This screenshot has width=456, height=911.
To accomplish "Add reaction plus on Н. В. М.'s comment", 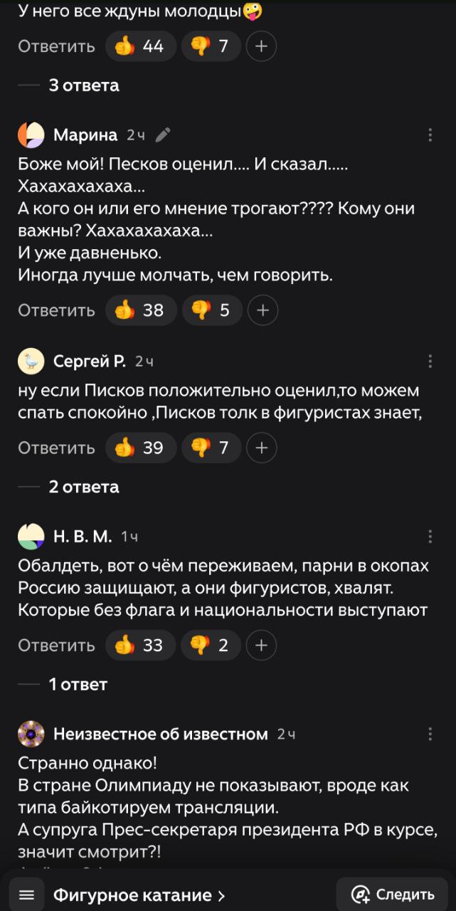I will click(261, 646).
